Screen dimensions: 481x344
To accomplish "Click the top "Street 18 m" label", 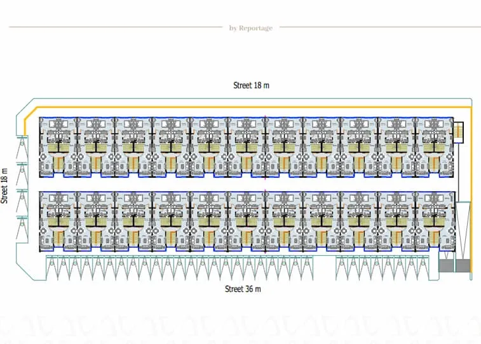I will (x=251, y=86).
